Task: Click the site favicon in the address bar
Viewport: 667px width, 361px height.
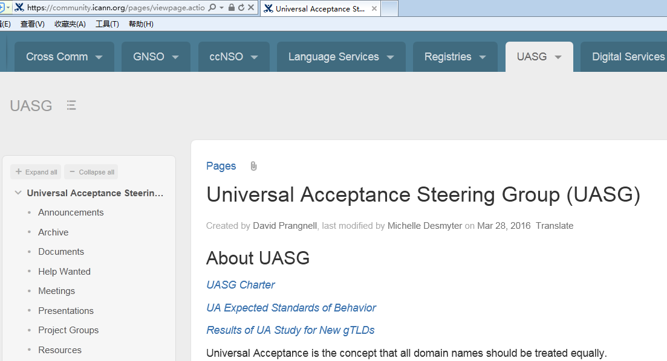Action: 19,8
